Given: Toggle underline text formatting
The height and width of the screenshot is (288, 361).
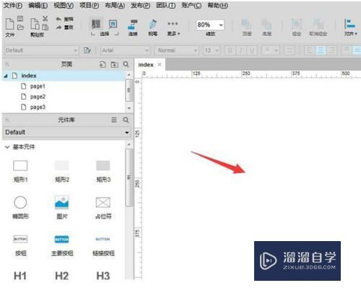Looking at the screenshot, I should tap(252, 51).
